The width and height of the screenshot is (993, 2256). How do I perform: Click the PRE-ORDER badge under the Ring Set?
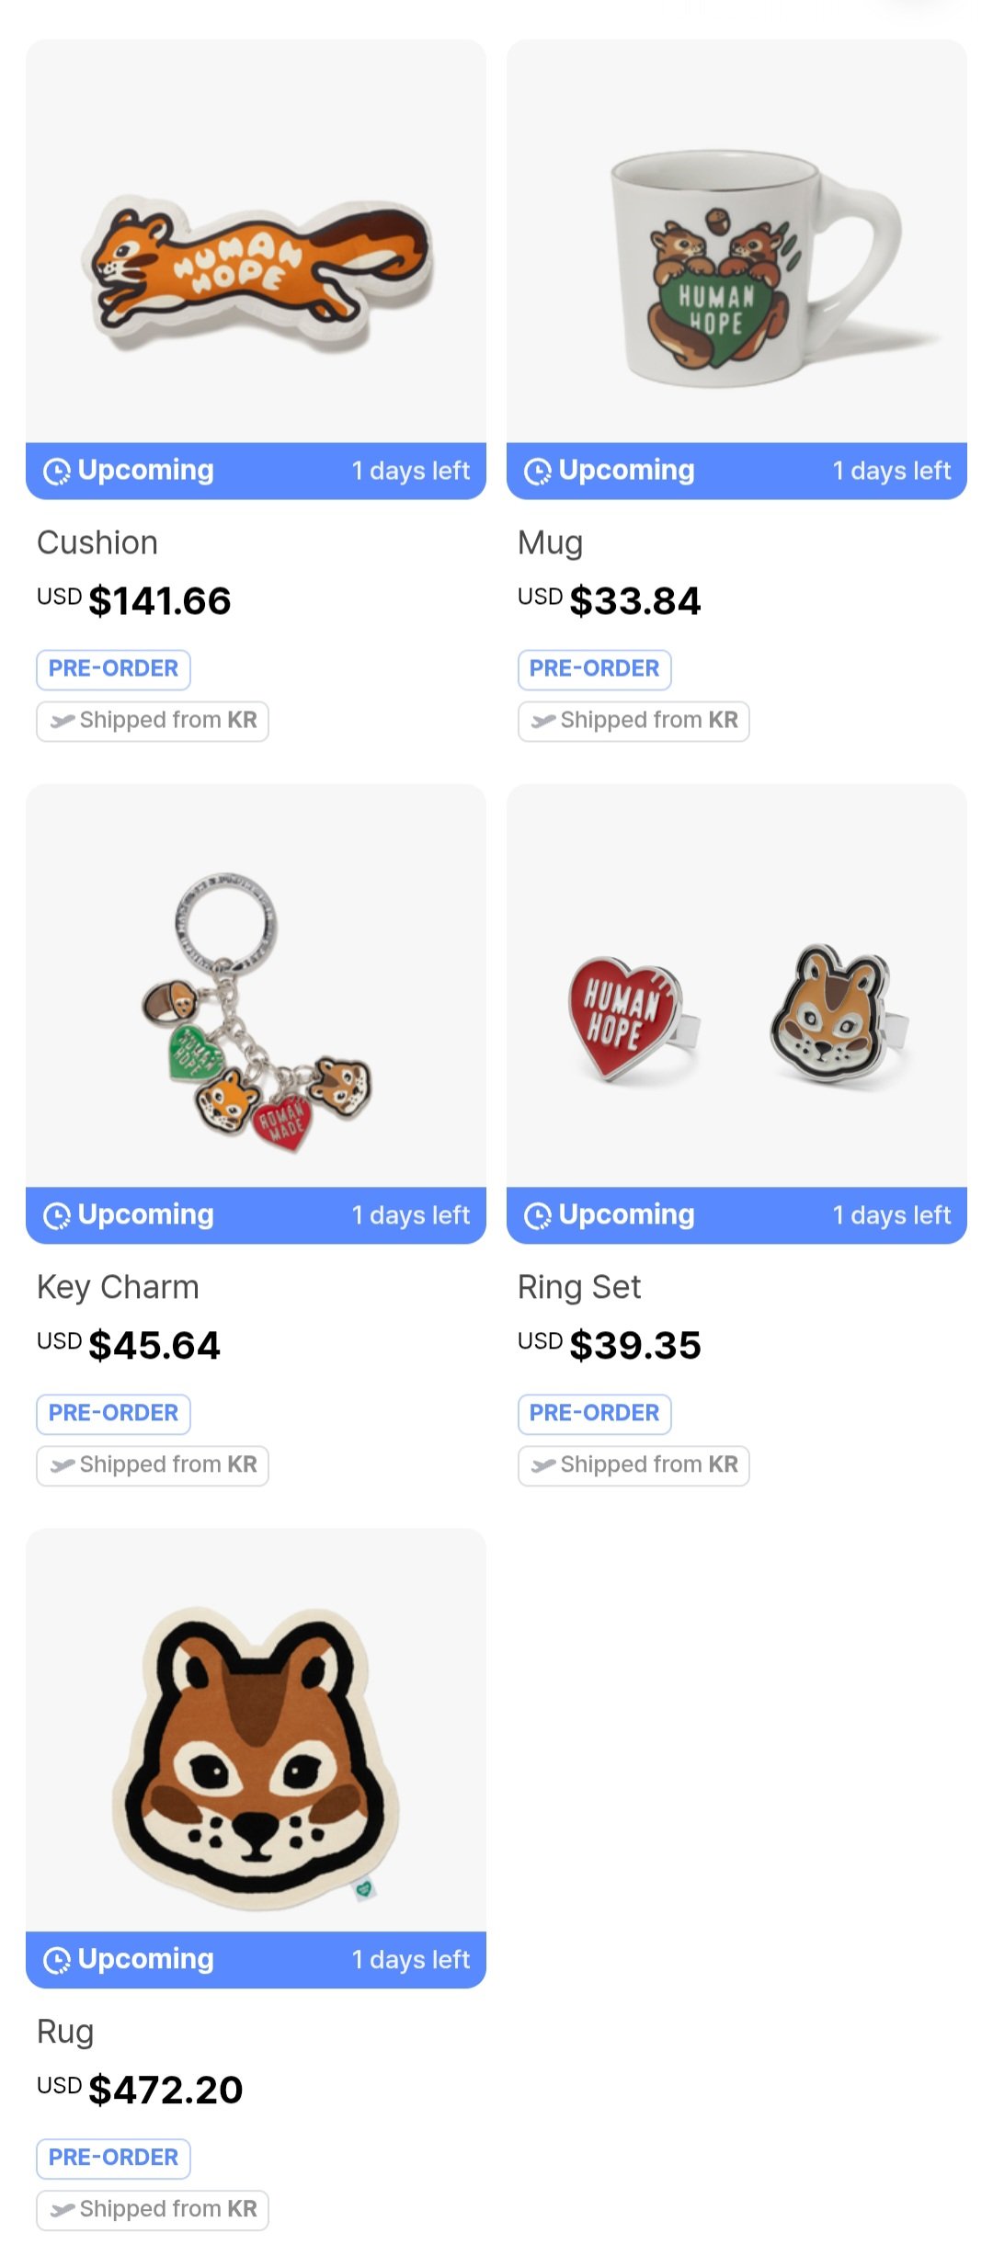pos(594,1414)
